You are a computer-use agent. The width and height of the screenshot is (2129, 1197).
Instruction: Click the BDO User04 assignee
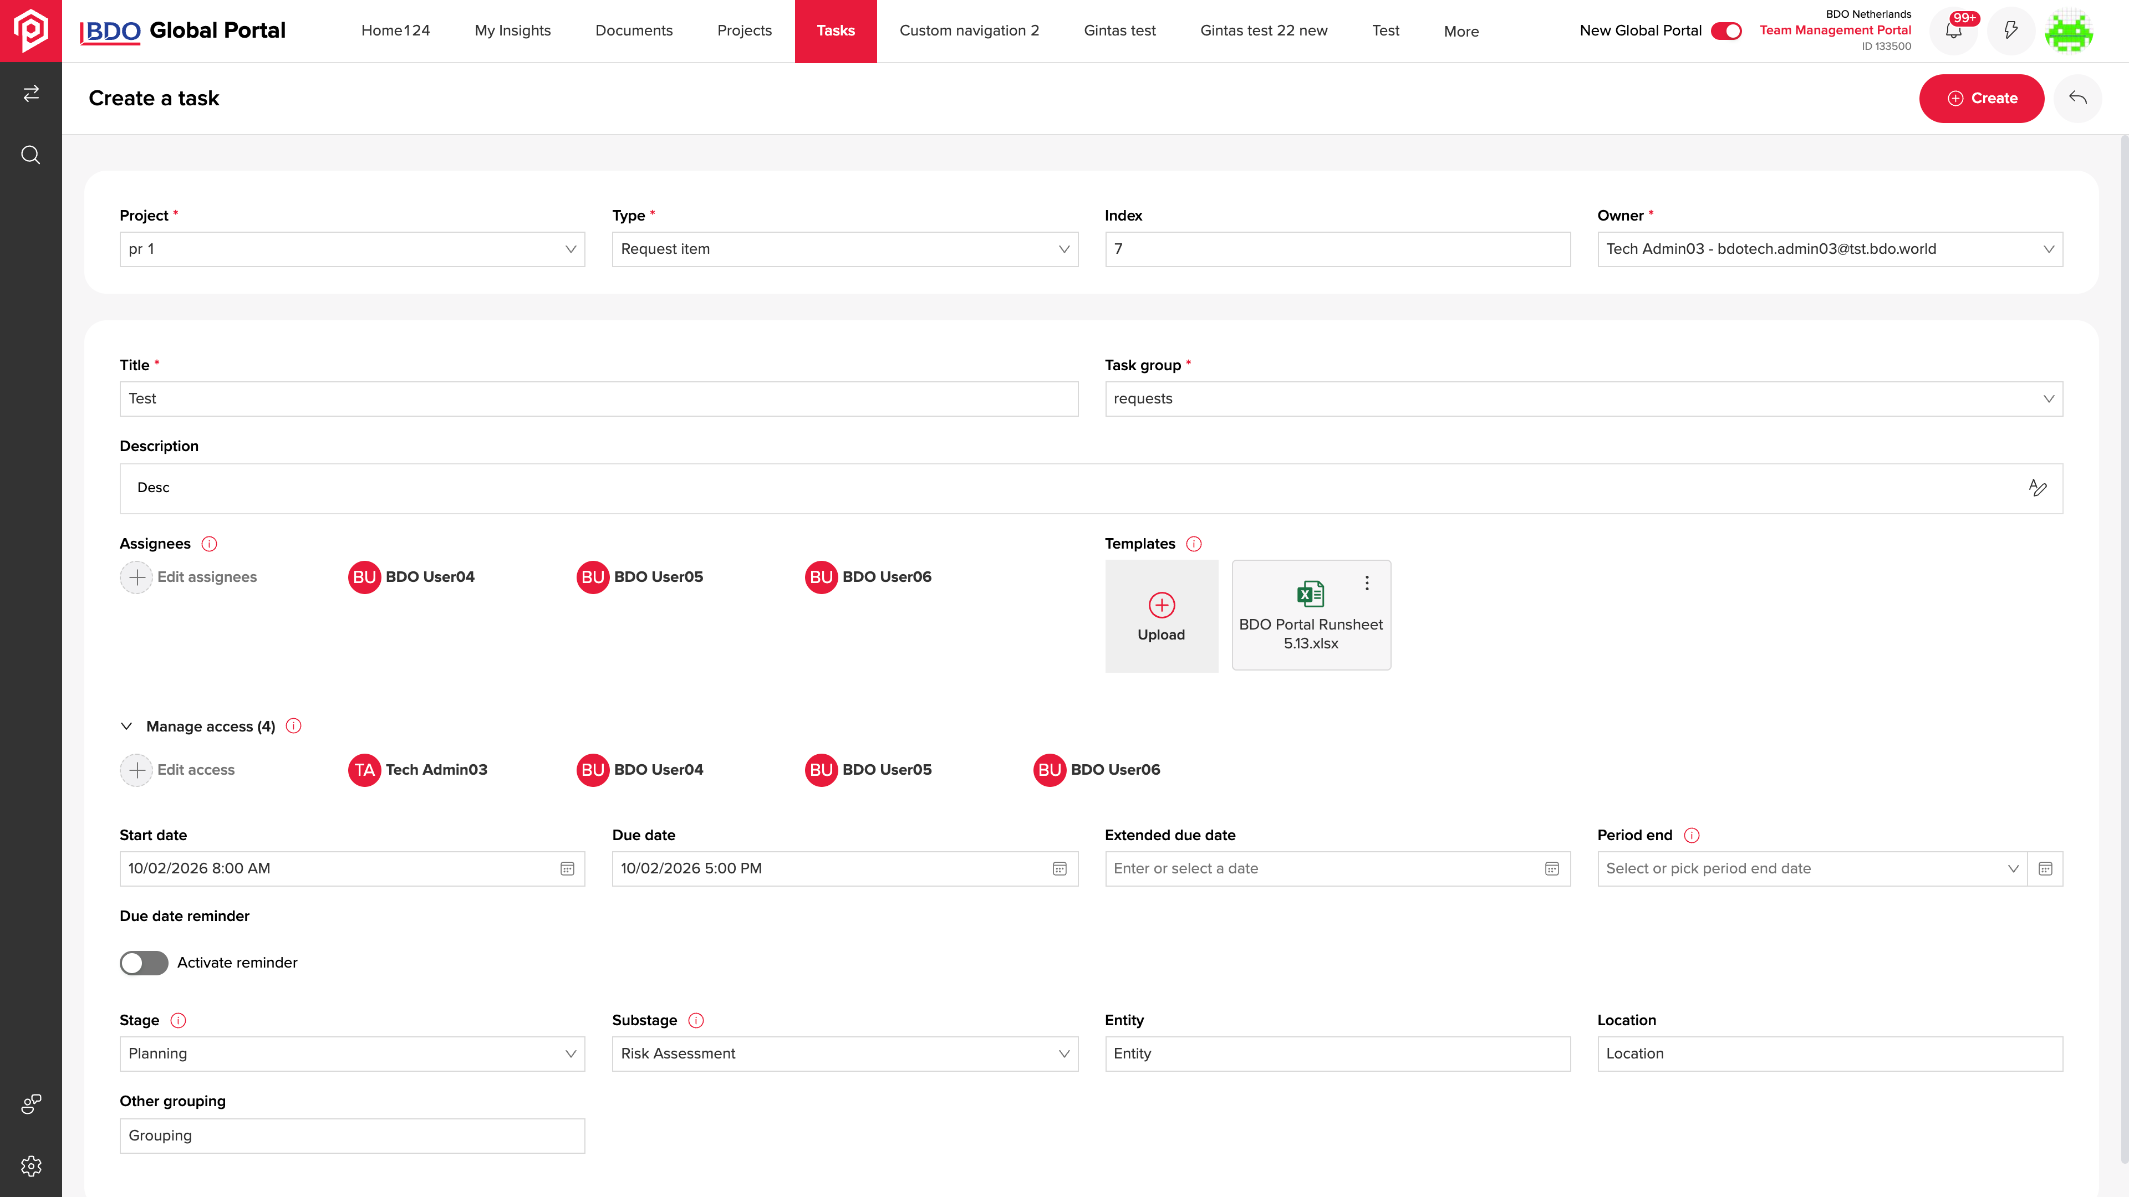coord(411,577)
